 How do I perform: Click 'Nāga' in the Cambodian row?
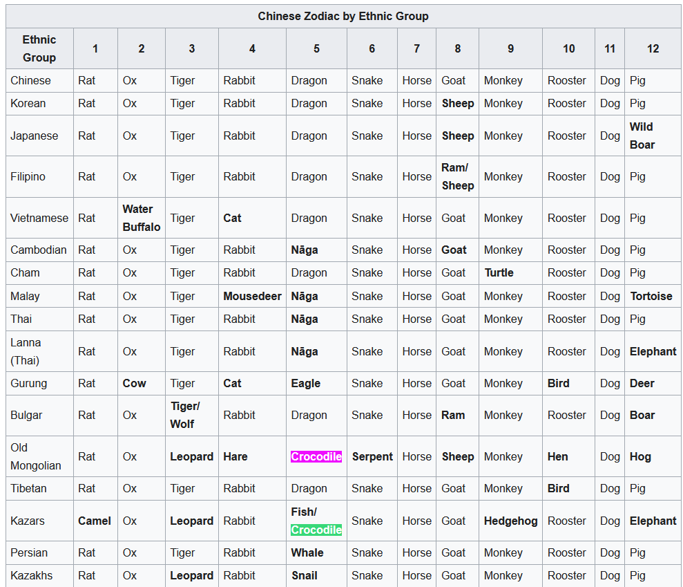pyautogui.click(x=305, y=250)
